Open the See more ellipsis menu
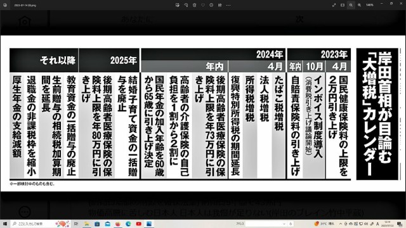406x228 pixels. (228, 5)
